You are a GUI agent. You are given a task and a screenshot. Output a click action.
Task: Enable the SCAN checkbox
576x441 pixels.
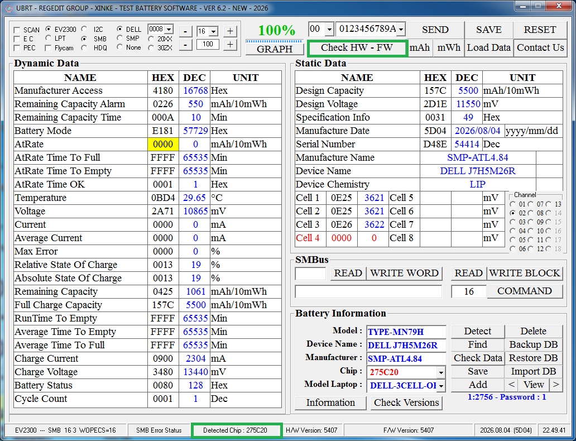[17, 30]
